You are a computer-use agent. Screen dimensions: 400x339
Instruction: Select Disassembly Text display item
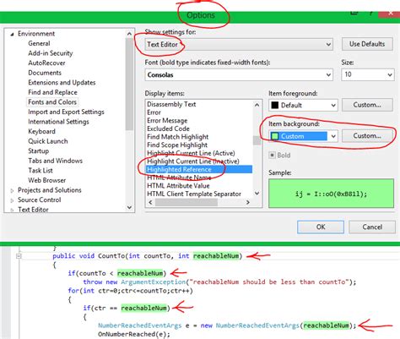click(x=171, y=104)
